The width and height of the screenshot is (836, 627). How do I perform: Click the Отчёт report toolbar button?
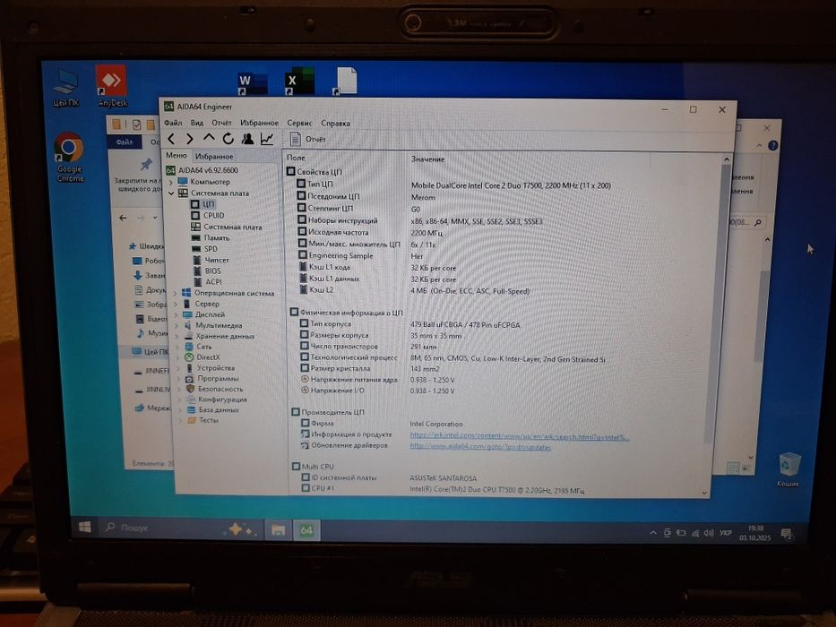307,139
